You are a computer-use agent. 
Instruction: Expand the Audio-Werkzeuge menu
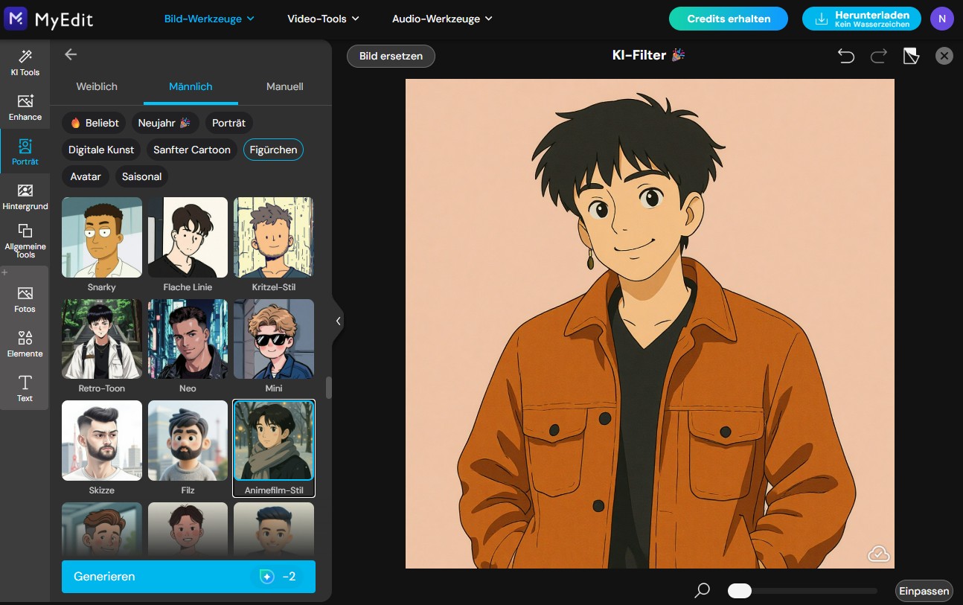442,19
